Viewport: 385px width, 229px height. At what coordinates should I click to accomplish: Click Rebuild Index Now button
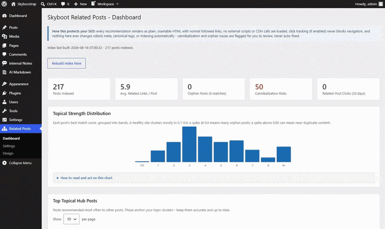coord(66,63)
